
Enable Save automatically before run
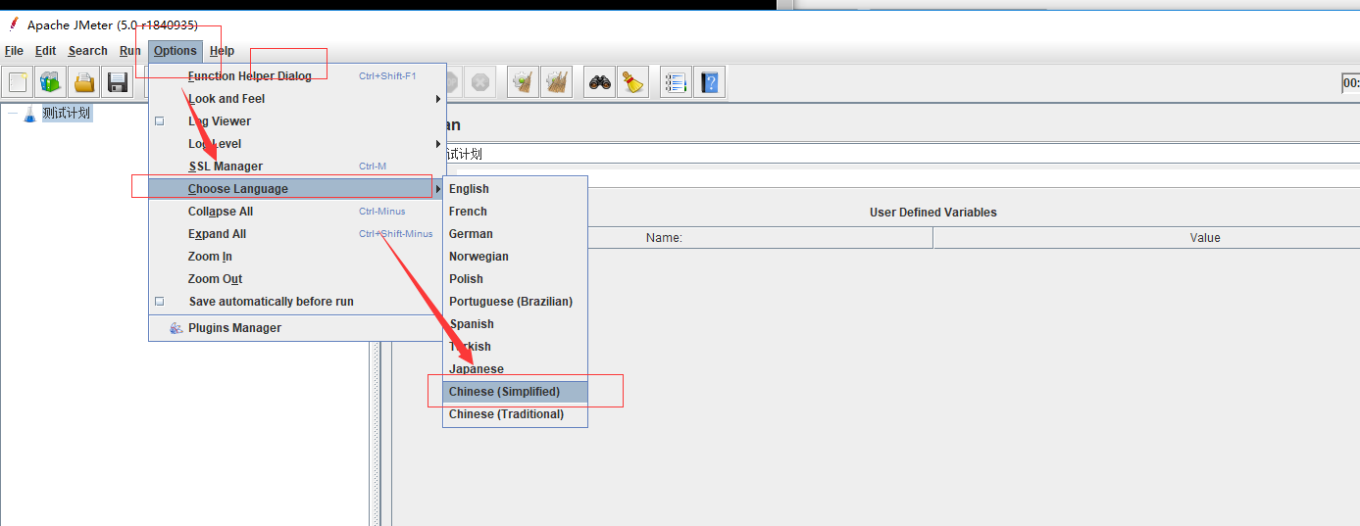click(x=160, y=302)
